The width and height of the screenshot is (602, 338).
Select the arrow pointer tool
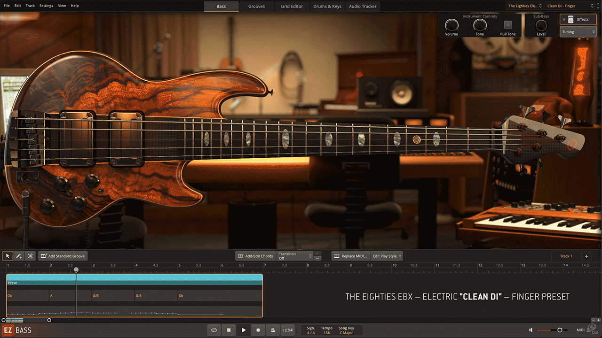click(x=8, y=256)
